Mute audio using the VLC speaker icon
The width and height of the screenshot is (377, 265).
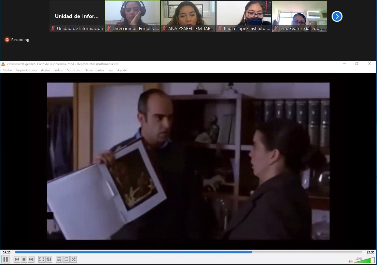click(x=350, y=261)
